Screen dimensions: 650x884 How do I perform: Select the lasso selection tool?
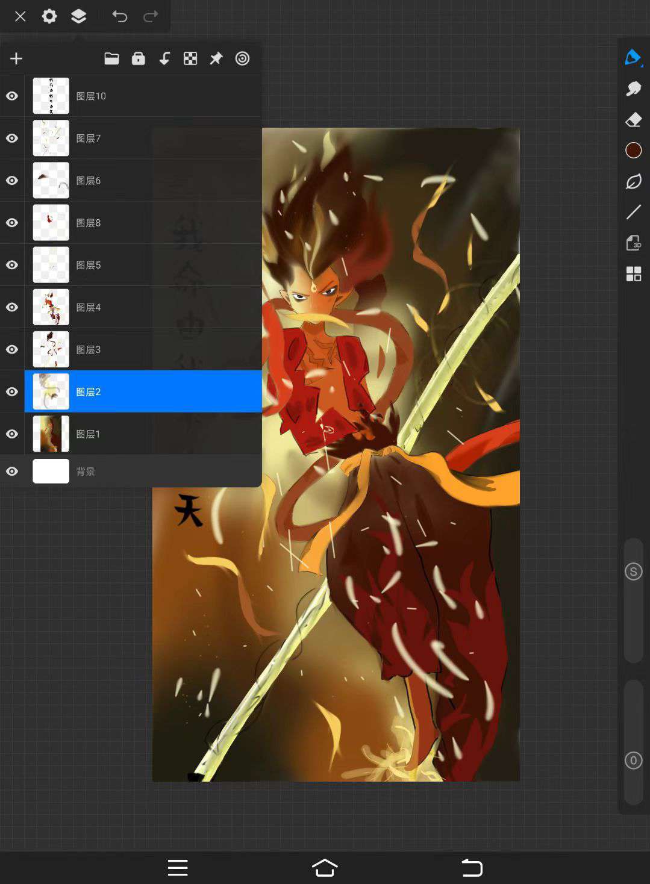pyautogui.click(x=633, y=181)
